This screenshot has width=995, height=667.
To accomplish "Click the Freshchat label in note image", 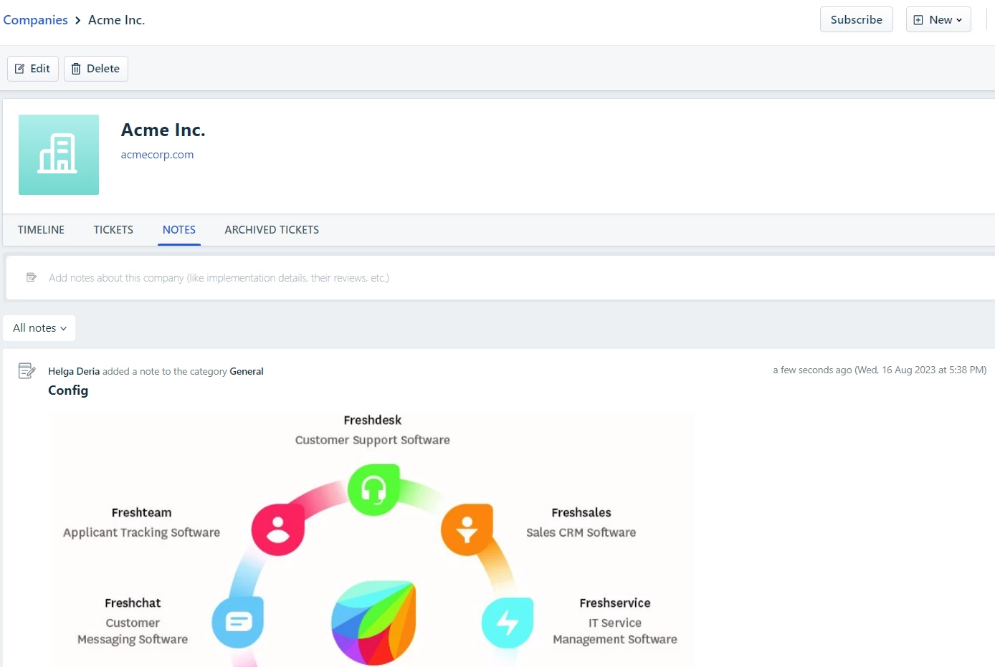I will (x=133, y=603).
